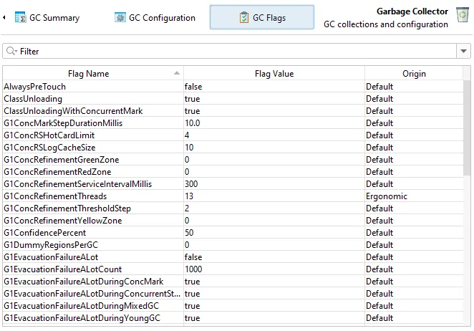Select the G1EvacuationFailureALotDuringYoungGC flag
474x331 pixels.
82,318
